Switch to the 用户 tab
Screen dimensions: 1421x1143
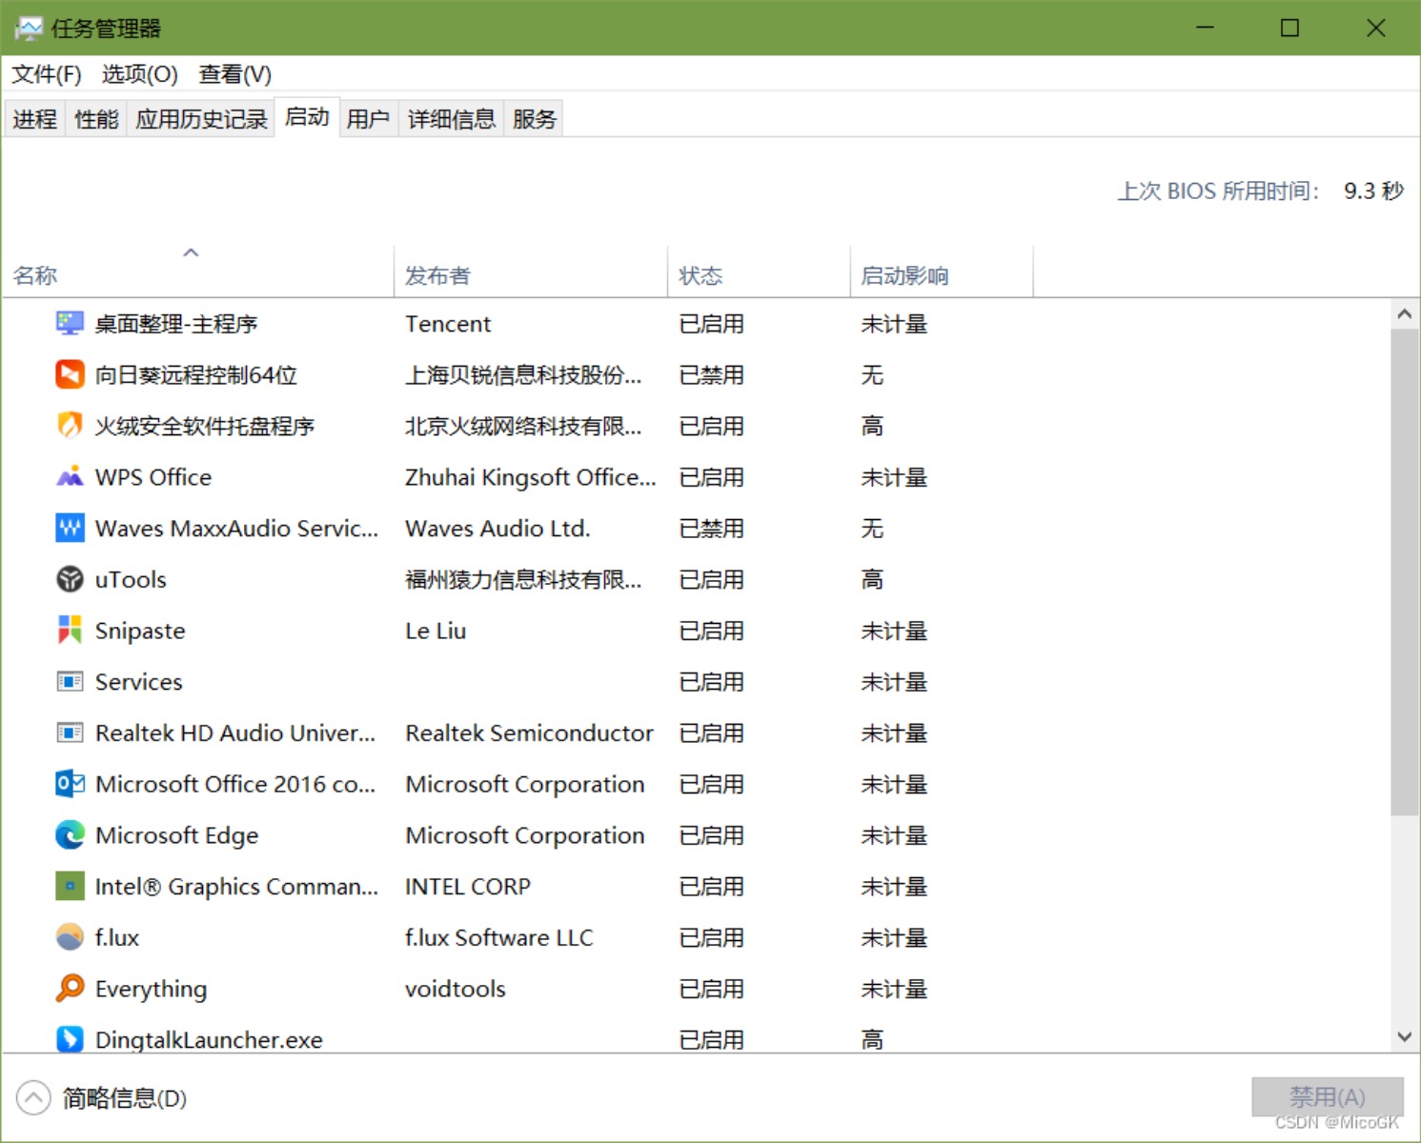coord(368,119)
